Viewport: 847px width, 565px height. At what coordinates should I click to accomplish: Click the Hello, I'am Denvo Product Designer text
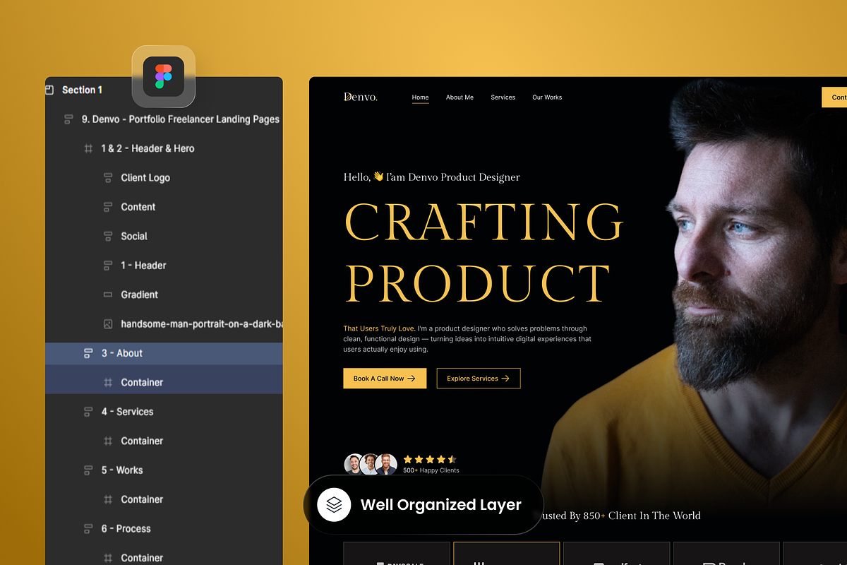point(432,177)
